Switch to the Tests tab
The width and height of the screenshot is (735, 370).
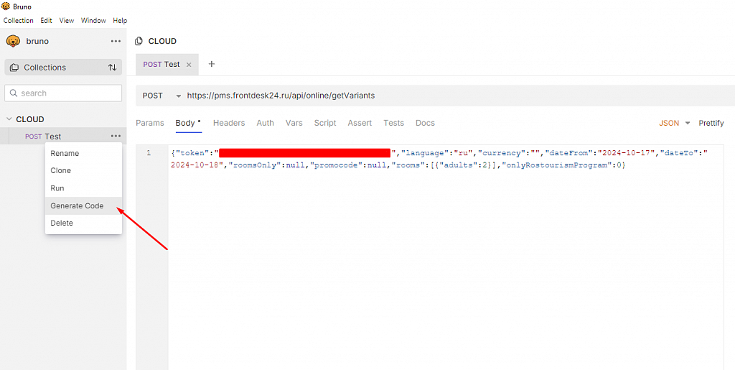point(394,123)
